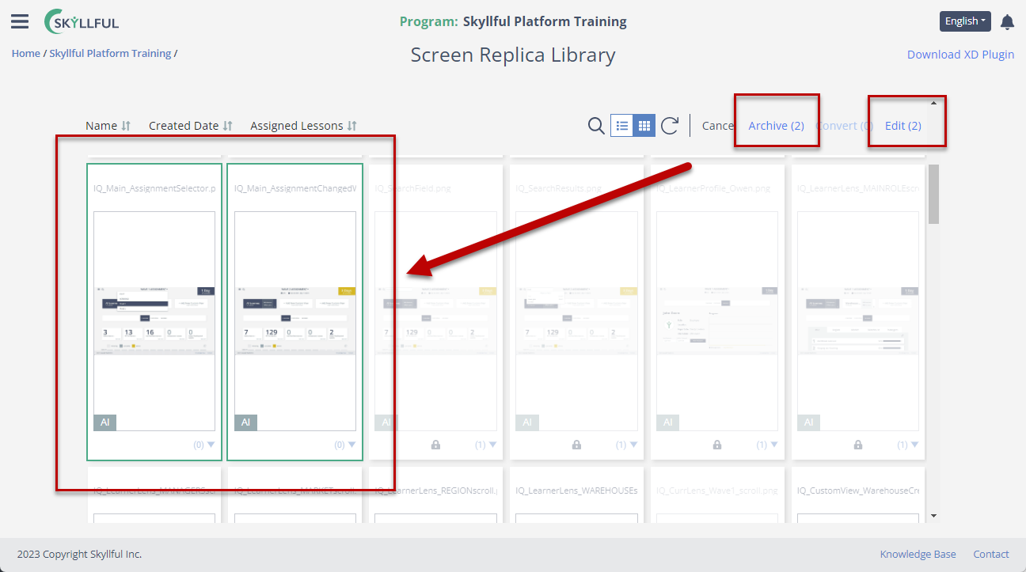This screenshot has width=1026, height=572.
Task: Select the IQ_Main_AssignmentSelector thumbnail
Action: coord(154,321)
